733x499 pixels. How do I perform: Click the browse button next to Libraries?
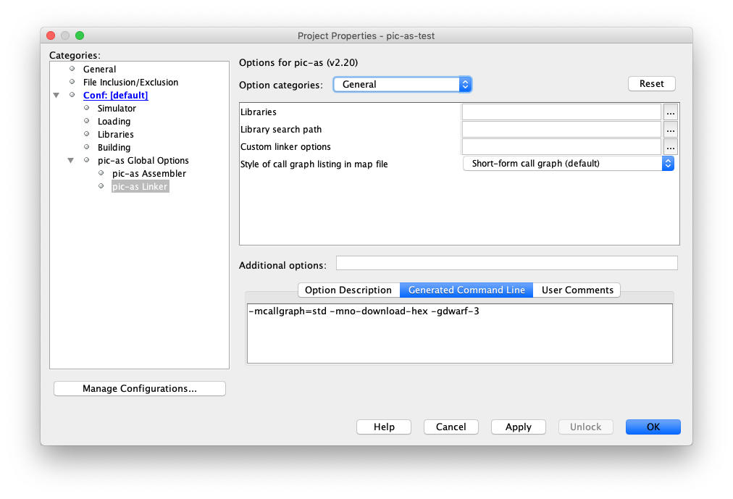click(x=670, y=112)
